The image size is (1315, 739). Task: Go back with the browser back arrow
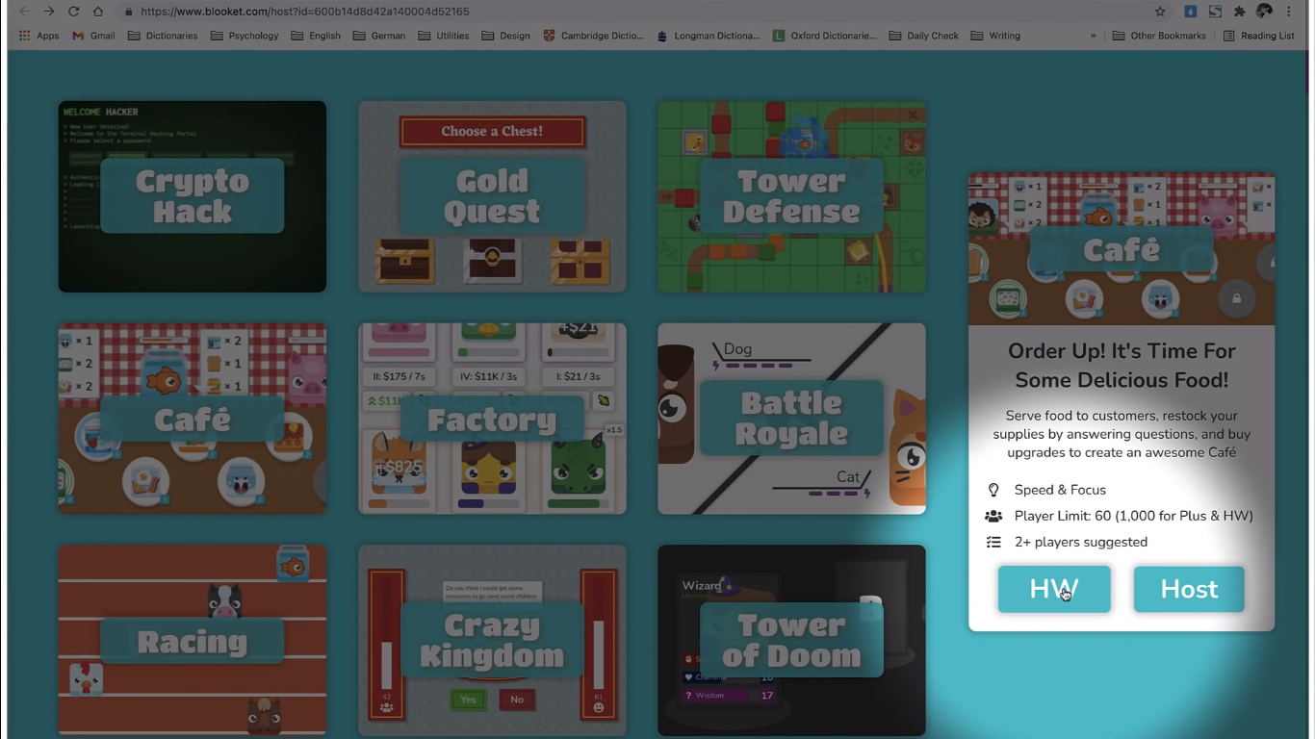[x=23, y=12]
